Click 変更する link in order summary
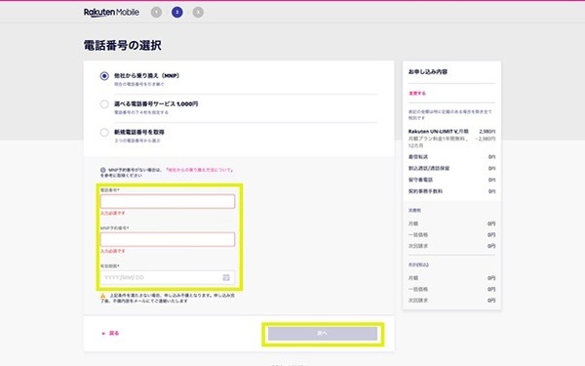The height and width of the screenshot is (366, 585). pos(417,94)
